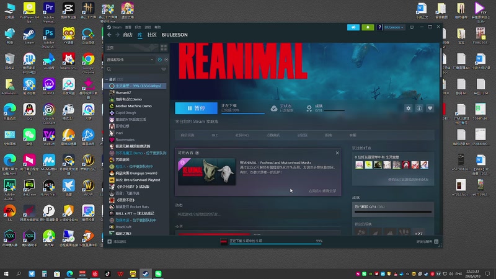Screen dimensions: 496x279
Task: Switch library to grid collections view
Action: tap(164, 48)
